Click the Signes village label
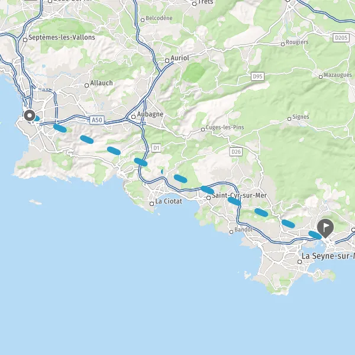355x355 pixels. point(301,117)
